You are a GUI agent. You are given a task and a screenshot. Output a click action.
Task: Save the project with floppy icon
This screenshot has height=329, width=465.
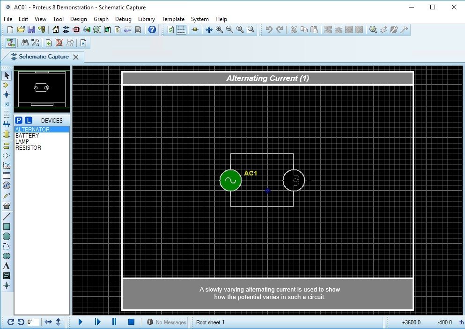[31, 29]
